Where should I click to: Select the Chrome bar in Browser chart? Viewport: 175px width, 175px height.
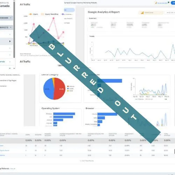pos(107,114)
